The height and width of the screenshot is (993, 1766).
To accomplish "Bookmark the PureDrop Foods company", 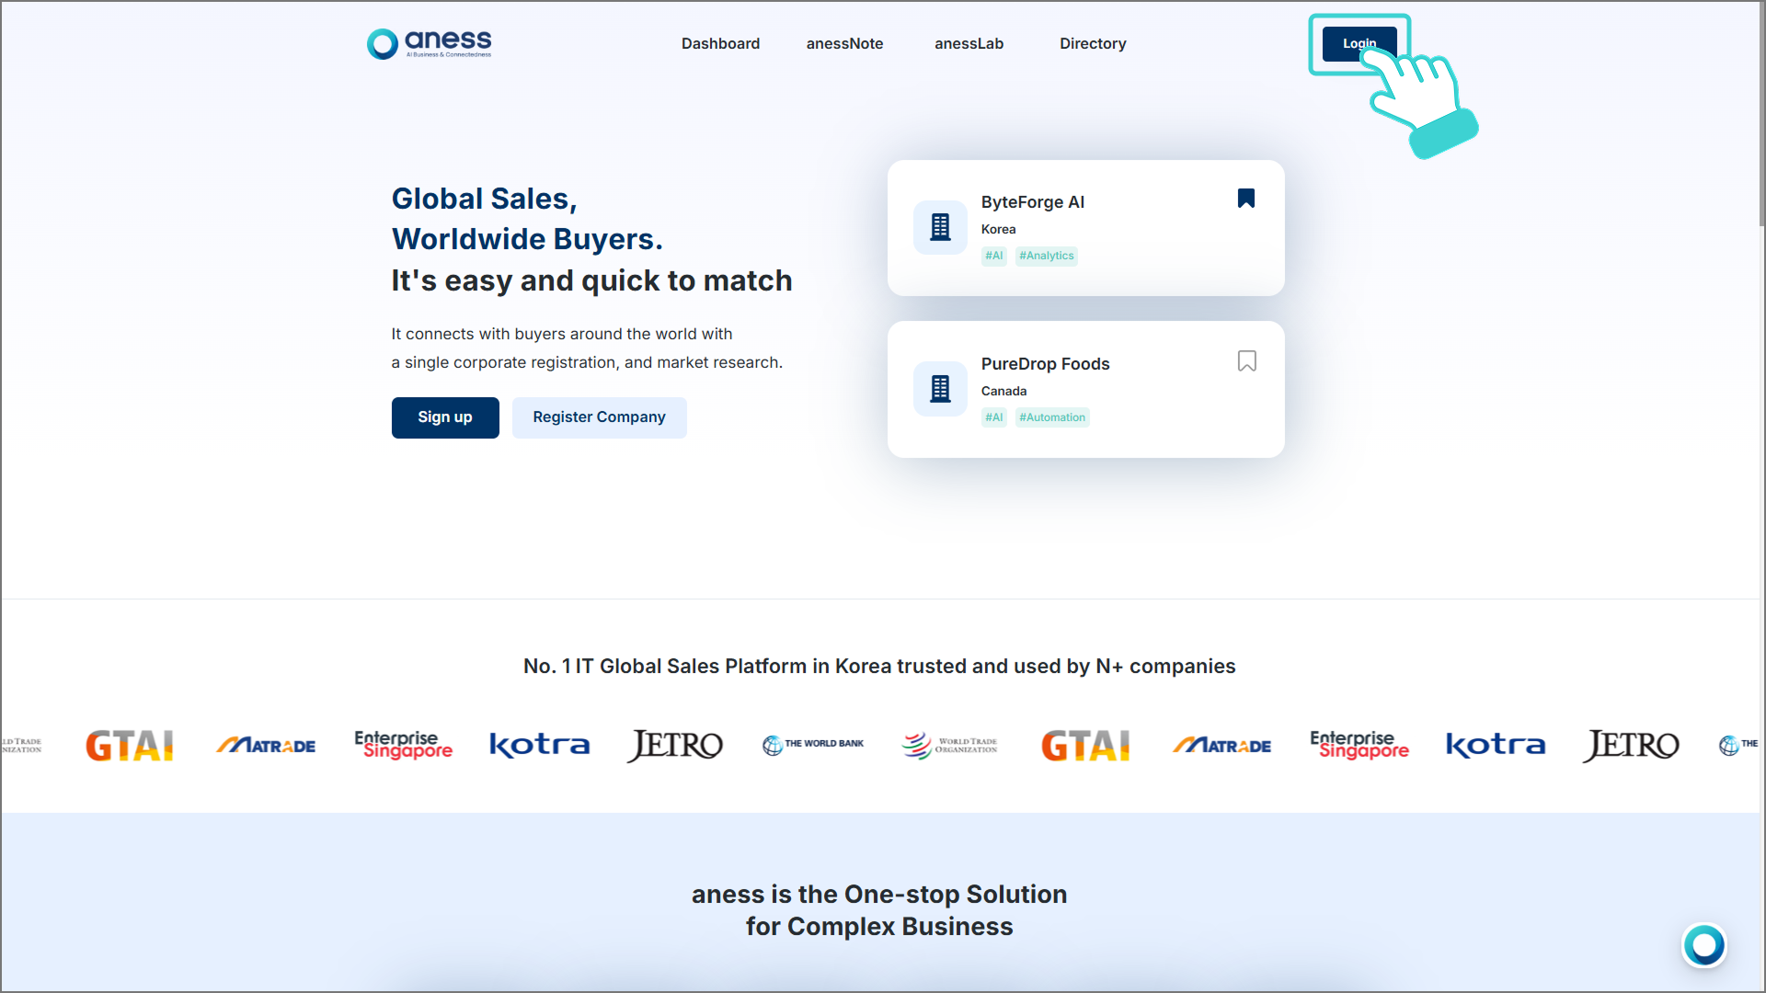I will point(1246,361).
